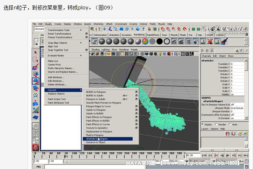Click the highlighted blue sphere tool in toolbox
The image size is (253, 169).
point(35,81)
